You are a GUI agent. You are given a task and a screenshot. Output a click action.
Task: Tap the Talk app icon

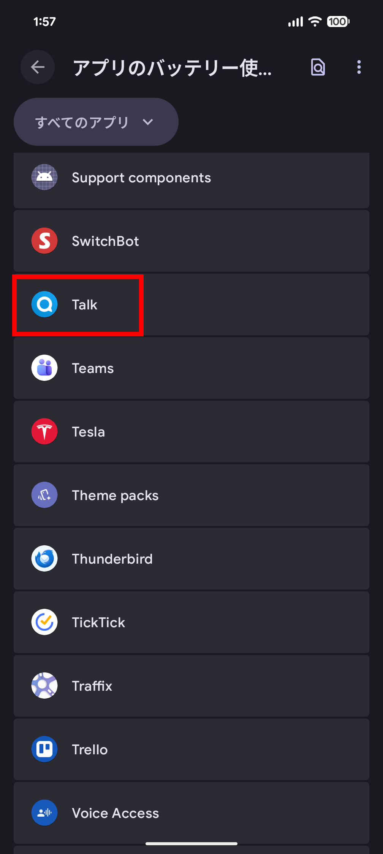click(44, 304)
